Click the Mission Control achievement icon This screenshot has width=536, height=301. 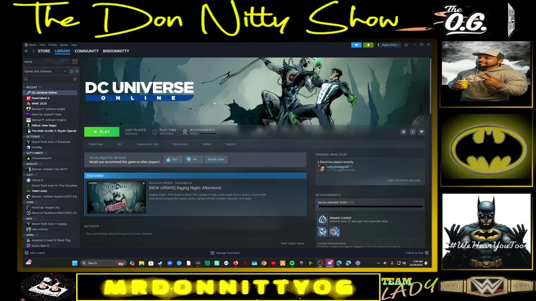click(322, 219)
